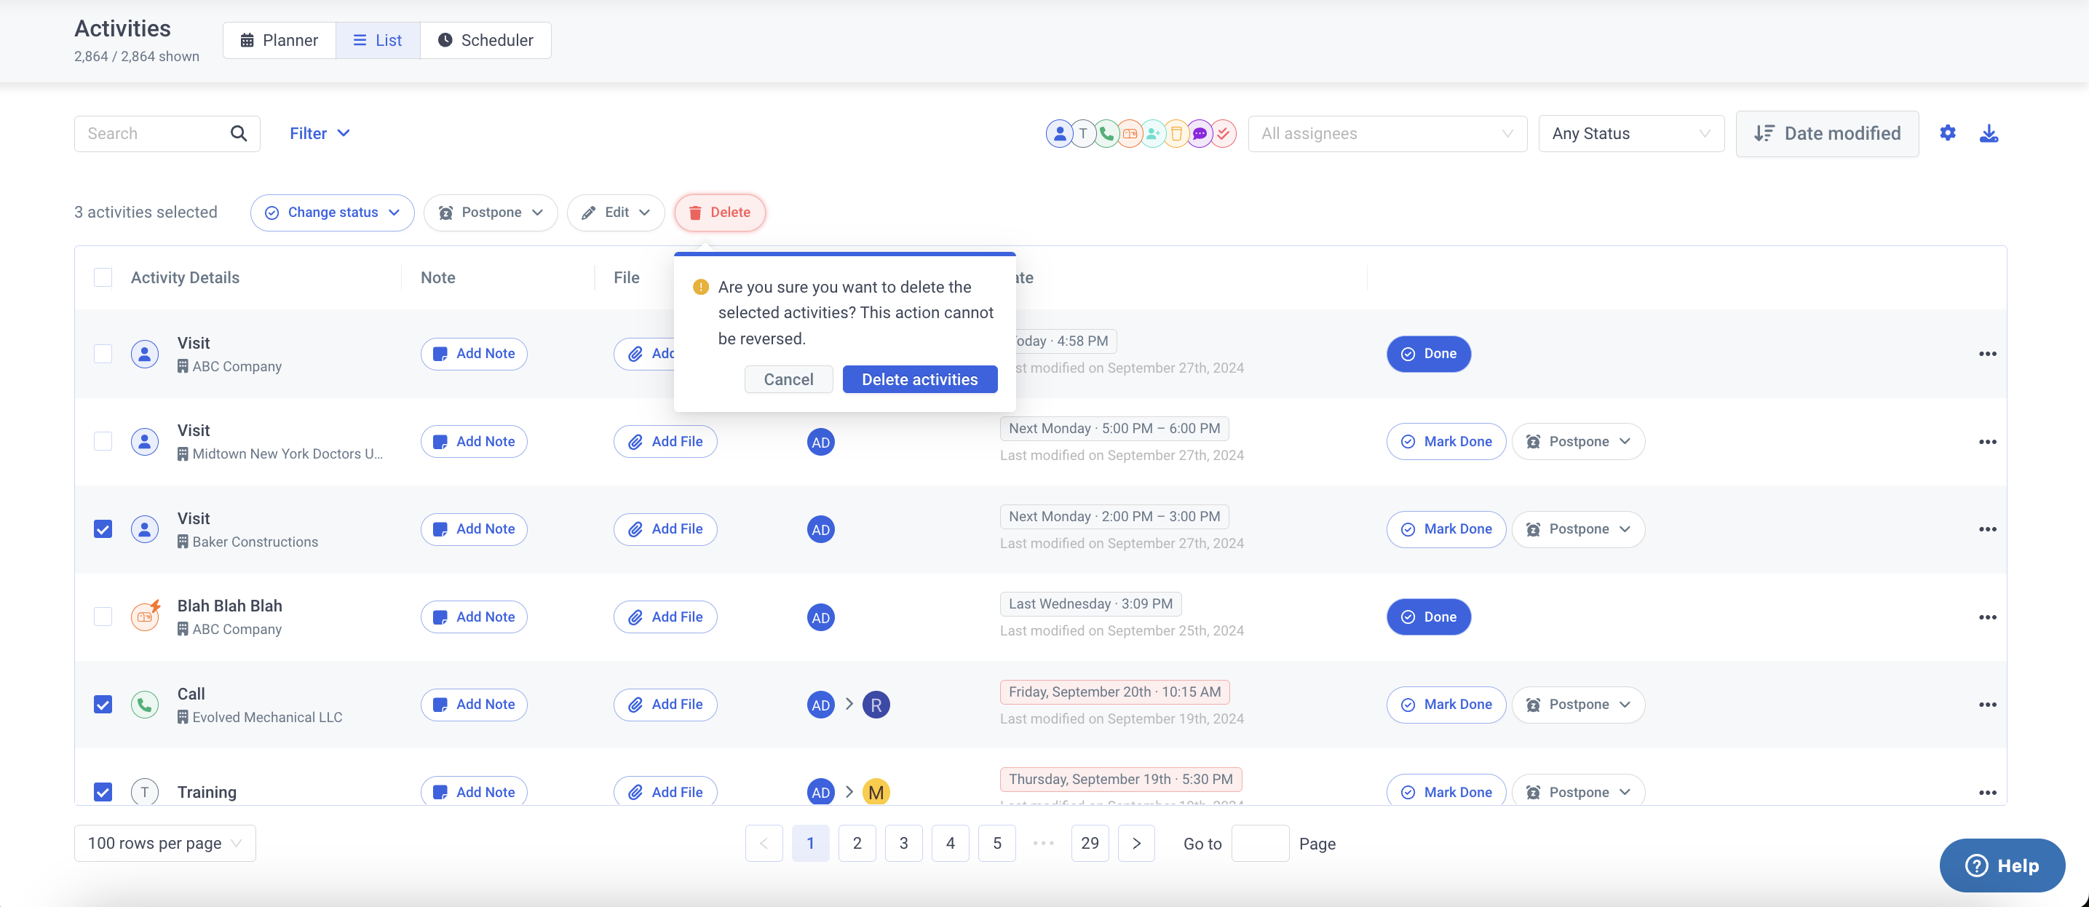Confirm with Delete activities button
Viewport: 2089px width, 907px height.
point(919,379)
